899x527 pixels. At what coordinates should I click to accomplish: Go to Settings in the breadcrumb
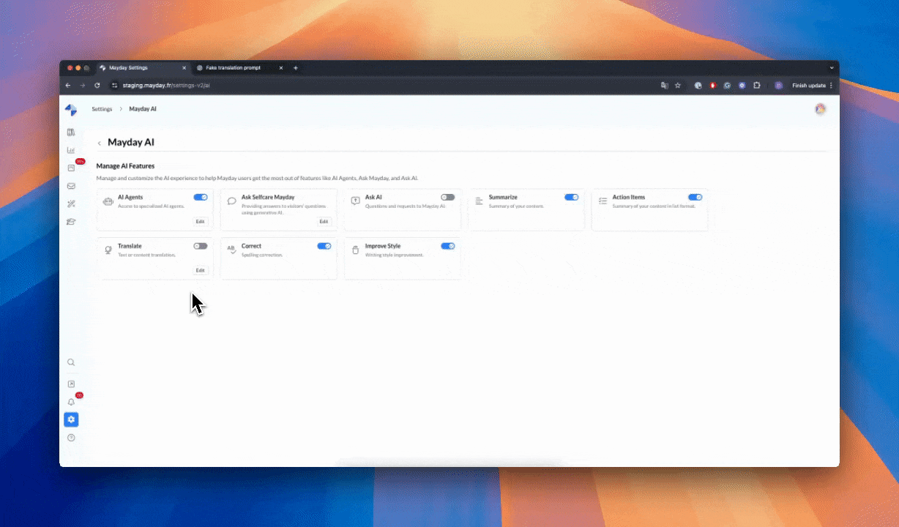coord(102,109)
